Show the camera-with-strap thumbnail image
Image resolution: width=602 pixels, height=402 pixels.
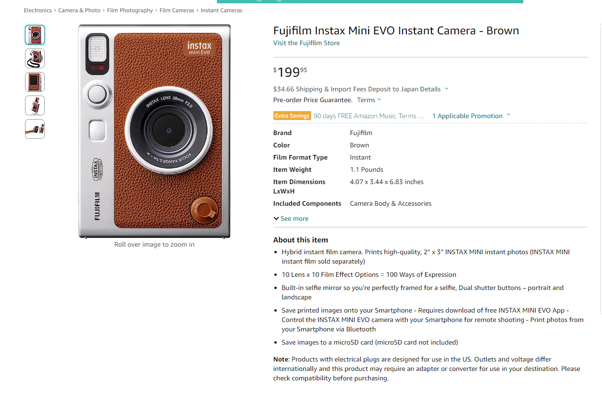35,59
